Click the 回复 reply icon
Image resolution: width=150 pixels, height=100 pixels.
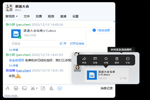point(95,59)
